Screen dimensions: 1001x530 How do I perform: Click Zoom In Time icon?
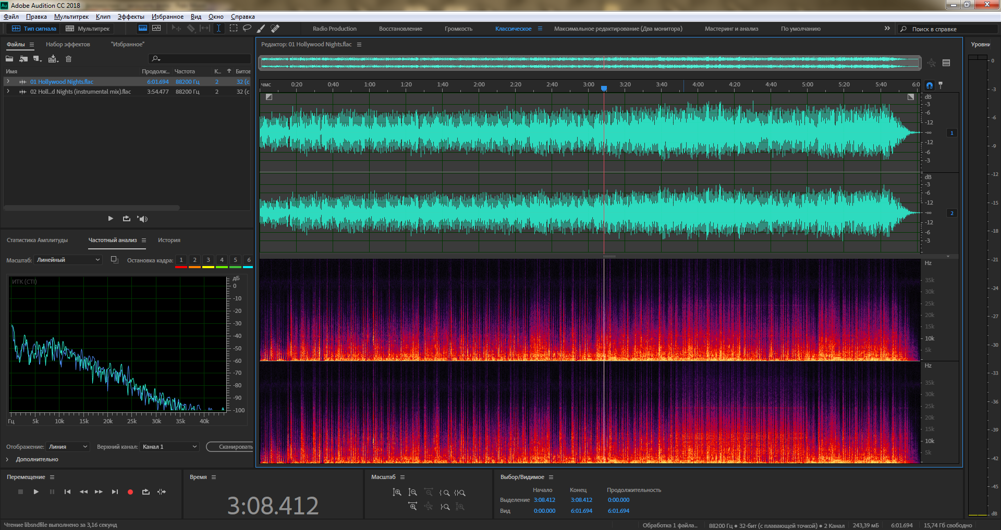[x=412, y=507]
